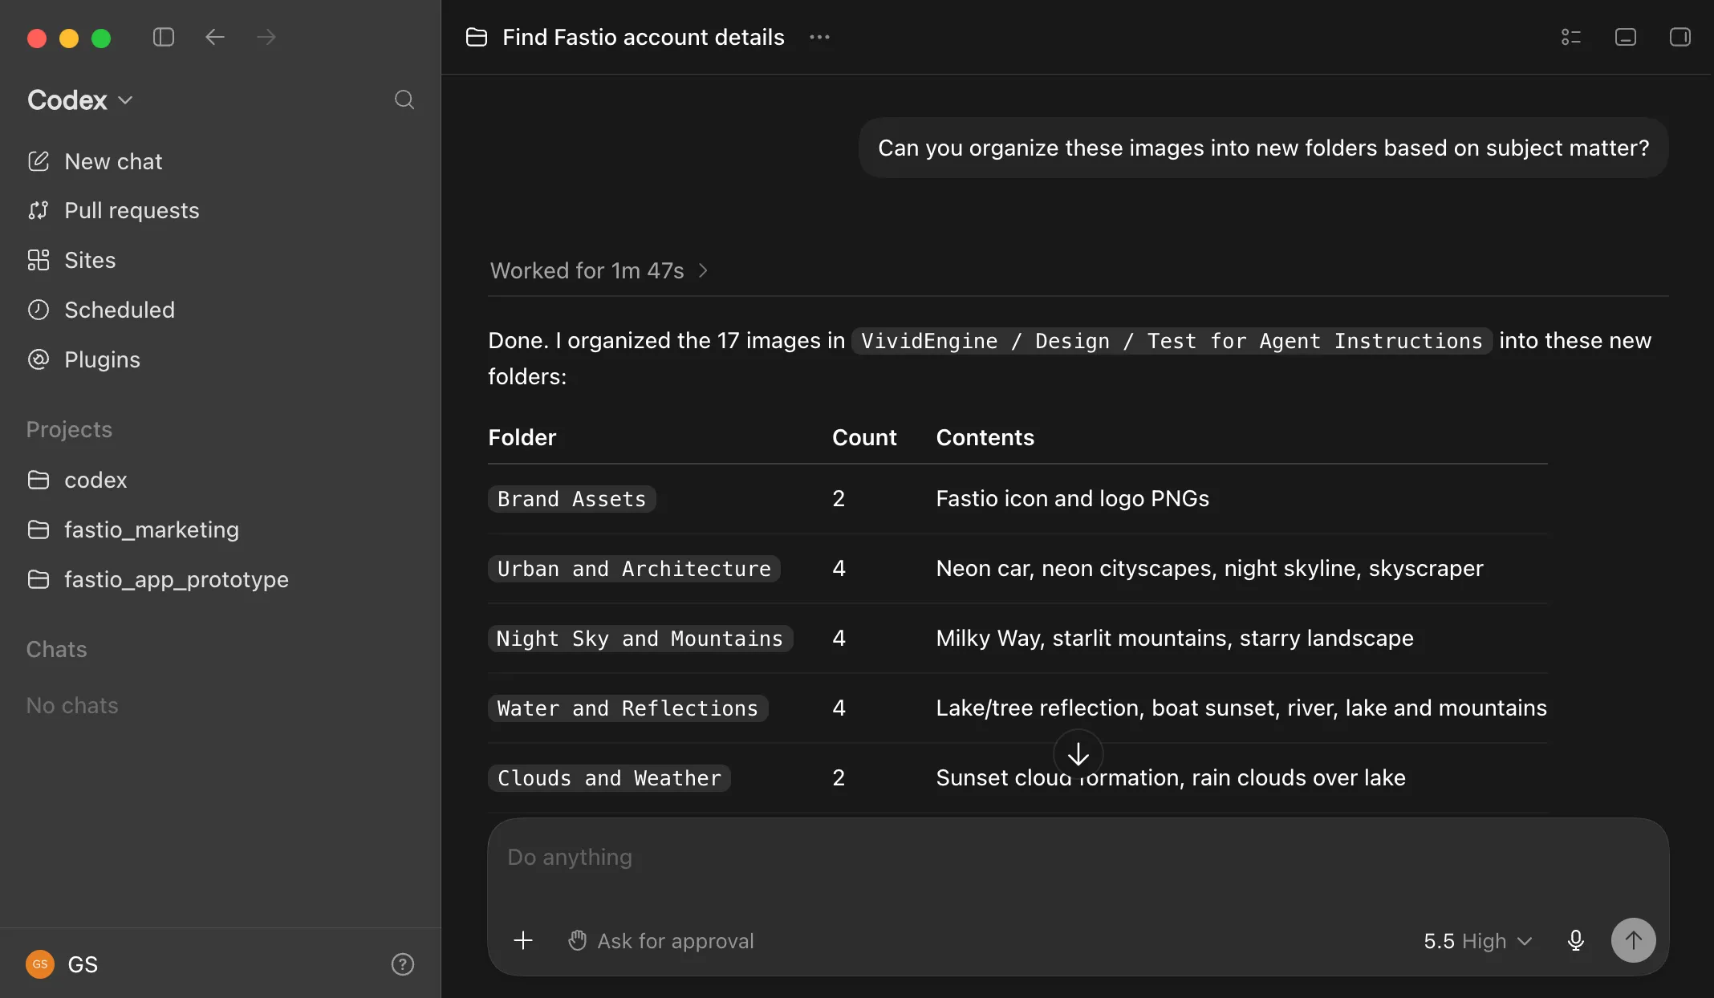Screen dimensions: 1714x998
Task: Open Pull requests in sidebar
Action: (220, 210)
